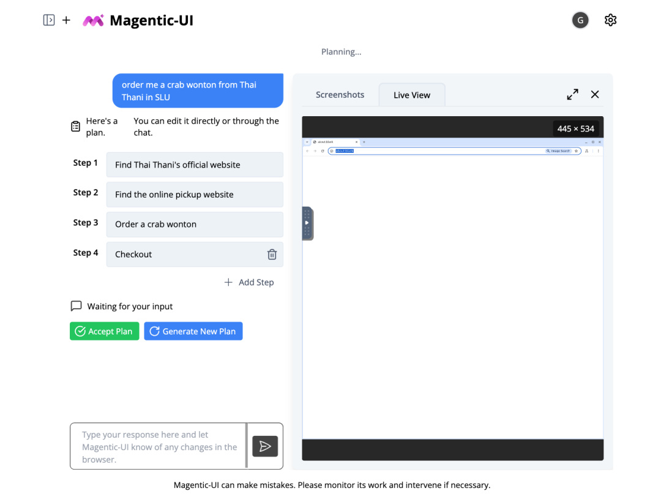Click the Accept Plan button
This screenshot has width=661, height=494.
pyautogui.click(x=104, y=331)
